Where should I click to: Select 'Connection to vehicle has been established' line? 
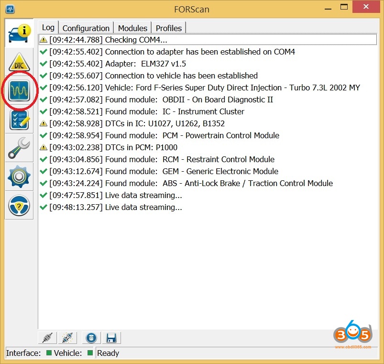pyautogui.click(x=208, y=76)
